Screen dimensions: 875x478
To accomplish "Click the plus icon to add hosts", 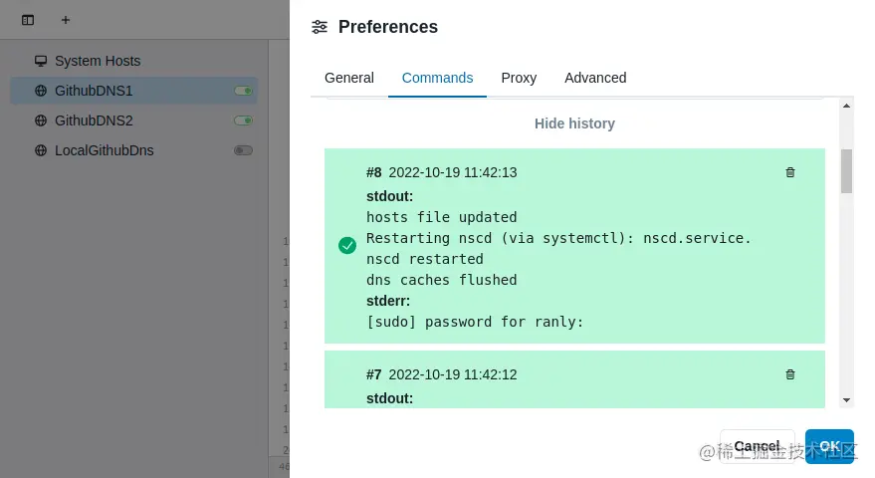I will point(66,20).
